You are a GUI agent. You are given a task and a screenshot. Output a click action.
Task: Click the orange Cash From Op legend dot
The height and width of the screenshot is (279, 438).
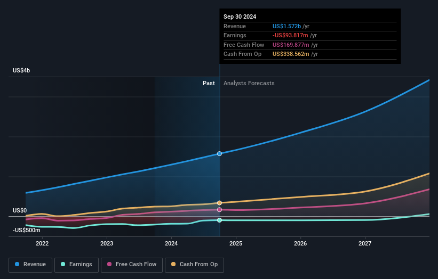[x=173, y=264]
